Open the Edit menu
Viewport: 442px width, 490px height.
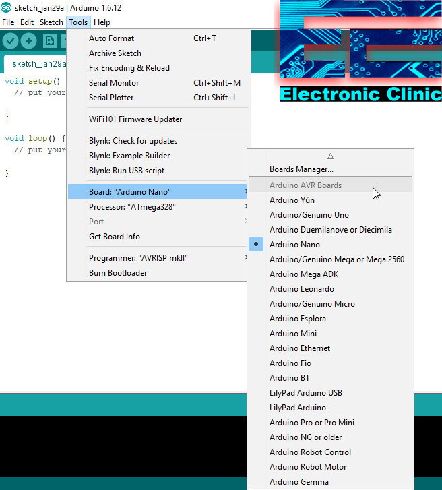27,22
